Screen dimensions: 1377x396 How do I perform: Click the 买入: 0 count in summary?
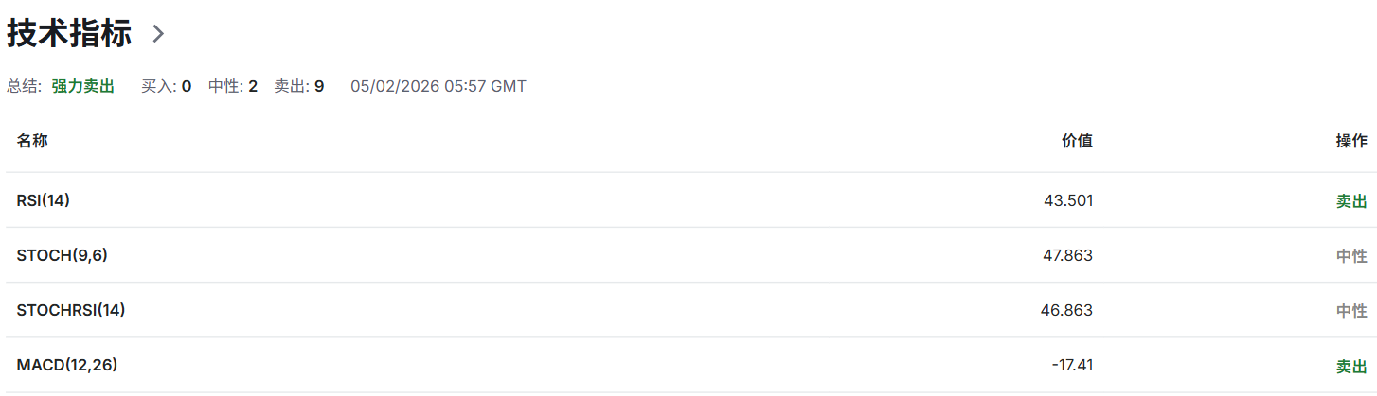coord(166,86)
